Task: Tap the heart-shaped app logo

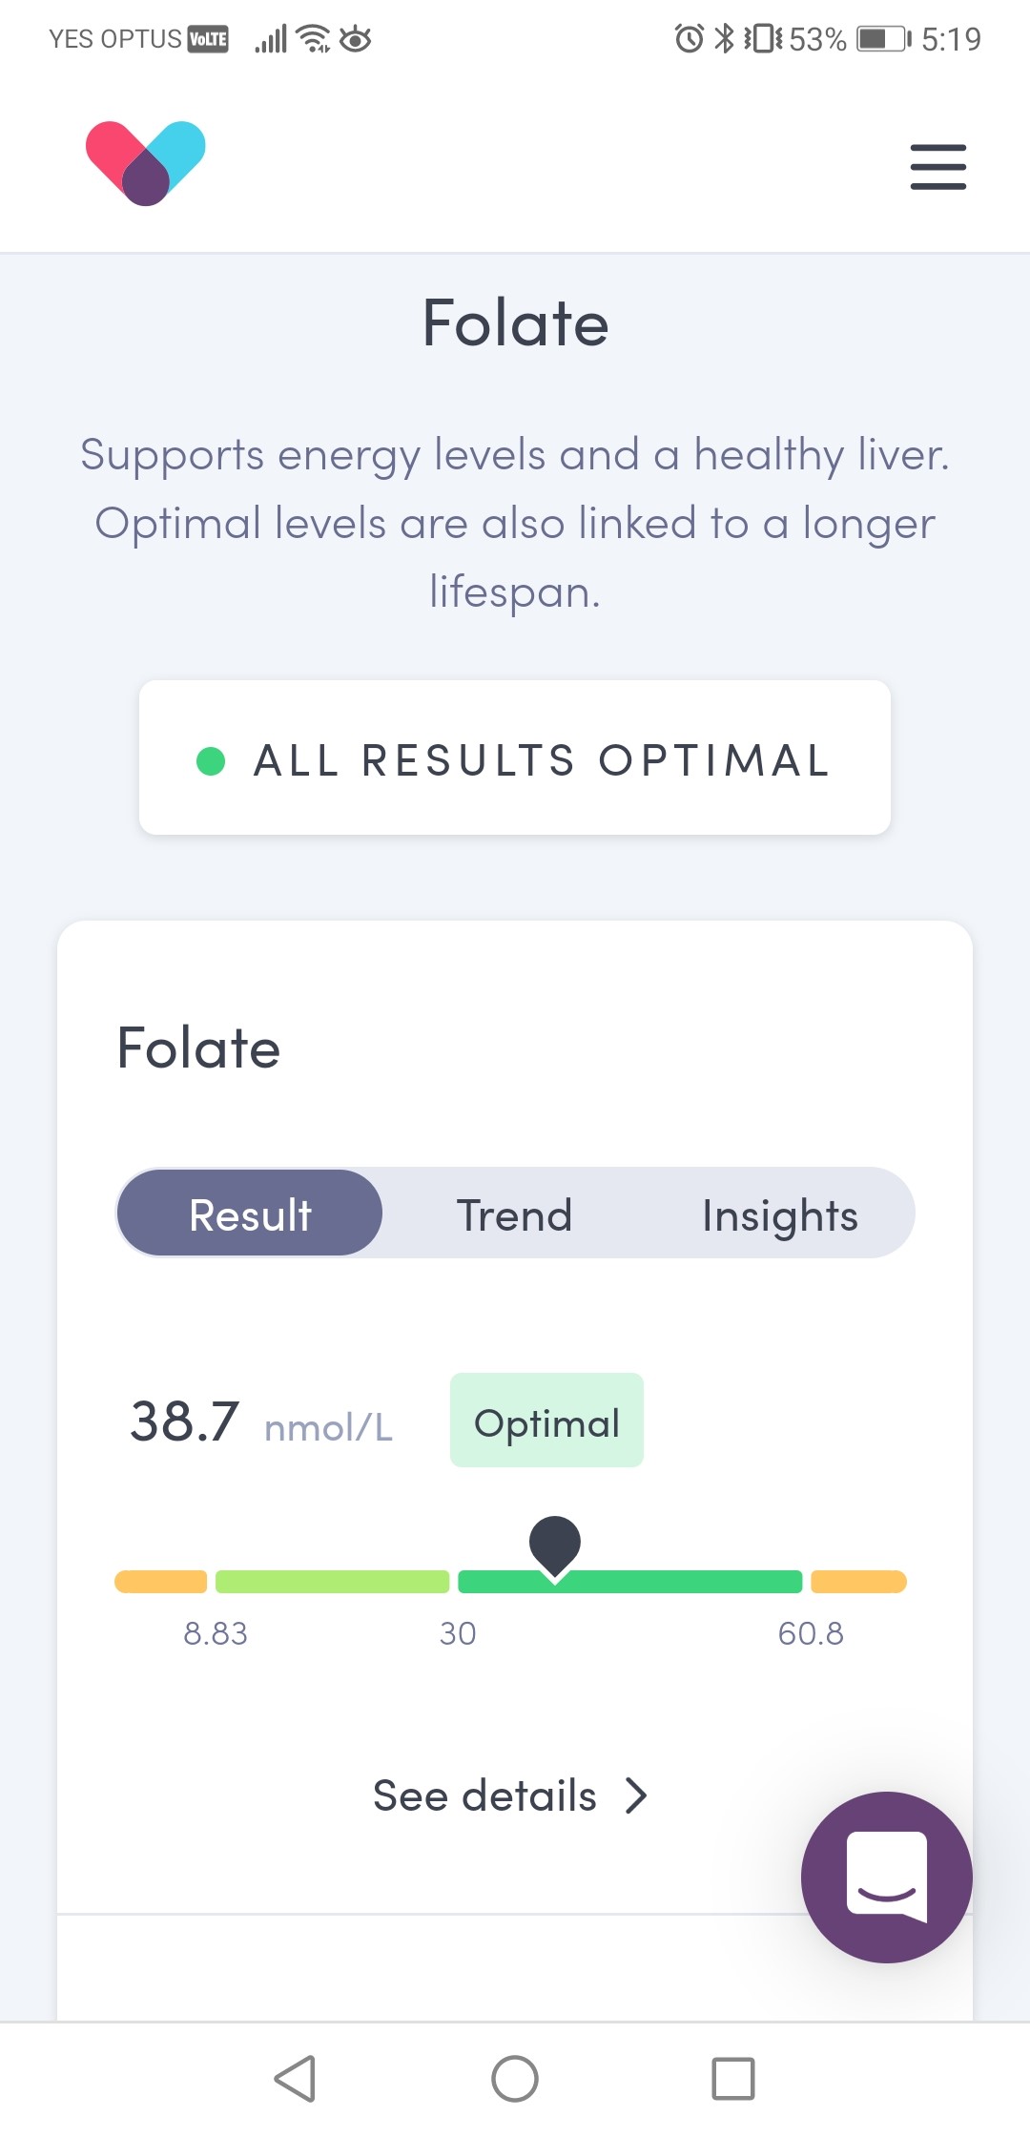Action: [x=146, y=163]
